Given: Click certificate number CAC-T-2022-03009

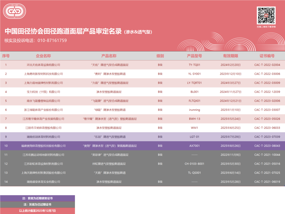Looking at the screenshot, I should coord(267,83).
